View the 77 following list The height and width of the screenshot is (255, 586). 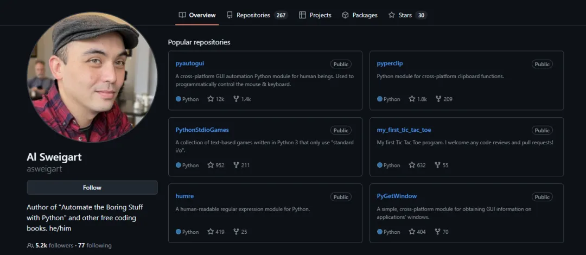[x=95, y=246]
